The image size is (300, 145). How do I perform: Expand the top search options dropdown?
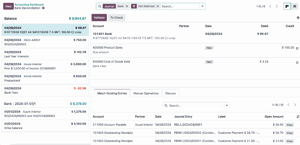(202, 6)
